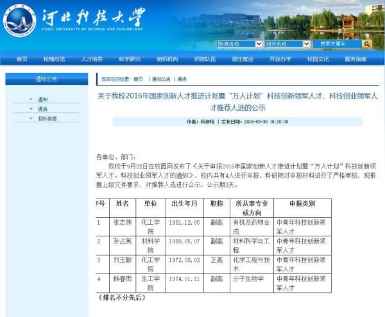Select 通知 in the sidebar

43,99
